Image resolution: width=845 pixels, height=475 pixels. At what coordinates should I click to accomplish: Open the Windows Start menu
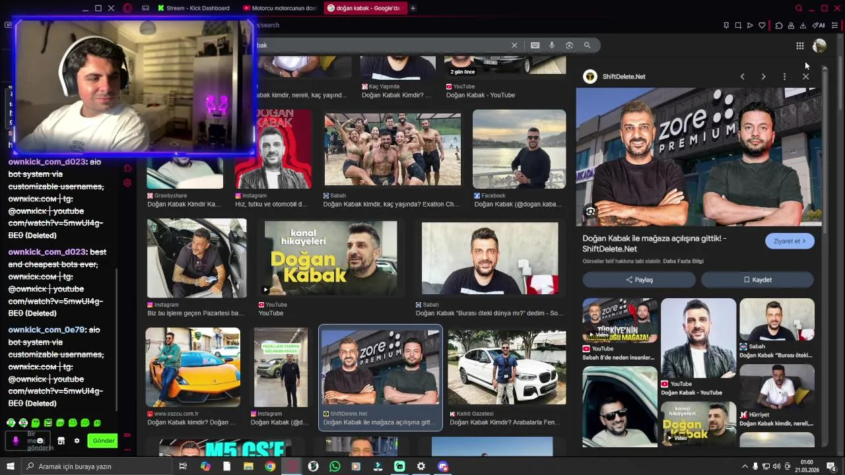[11, 466]
